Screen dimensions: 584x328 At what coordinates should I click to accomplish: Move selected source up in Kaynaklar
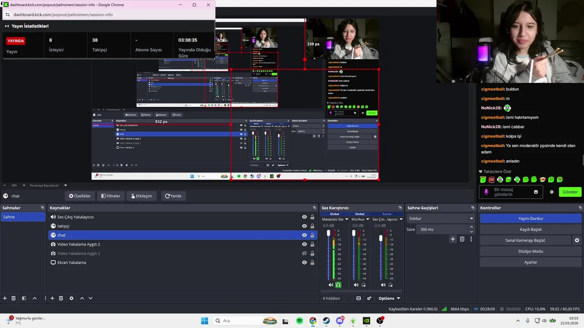82,298
